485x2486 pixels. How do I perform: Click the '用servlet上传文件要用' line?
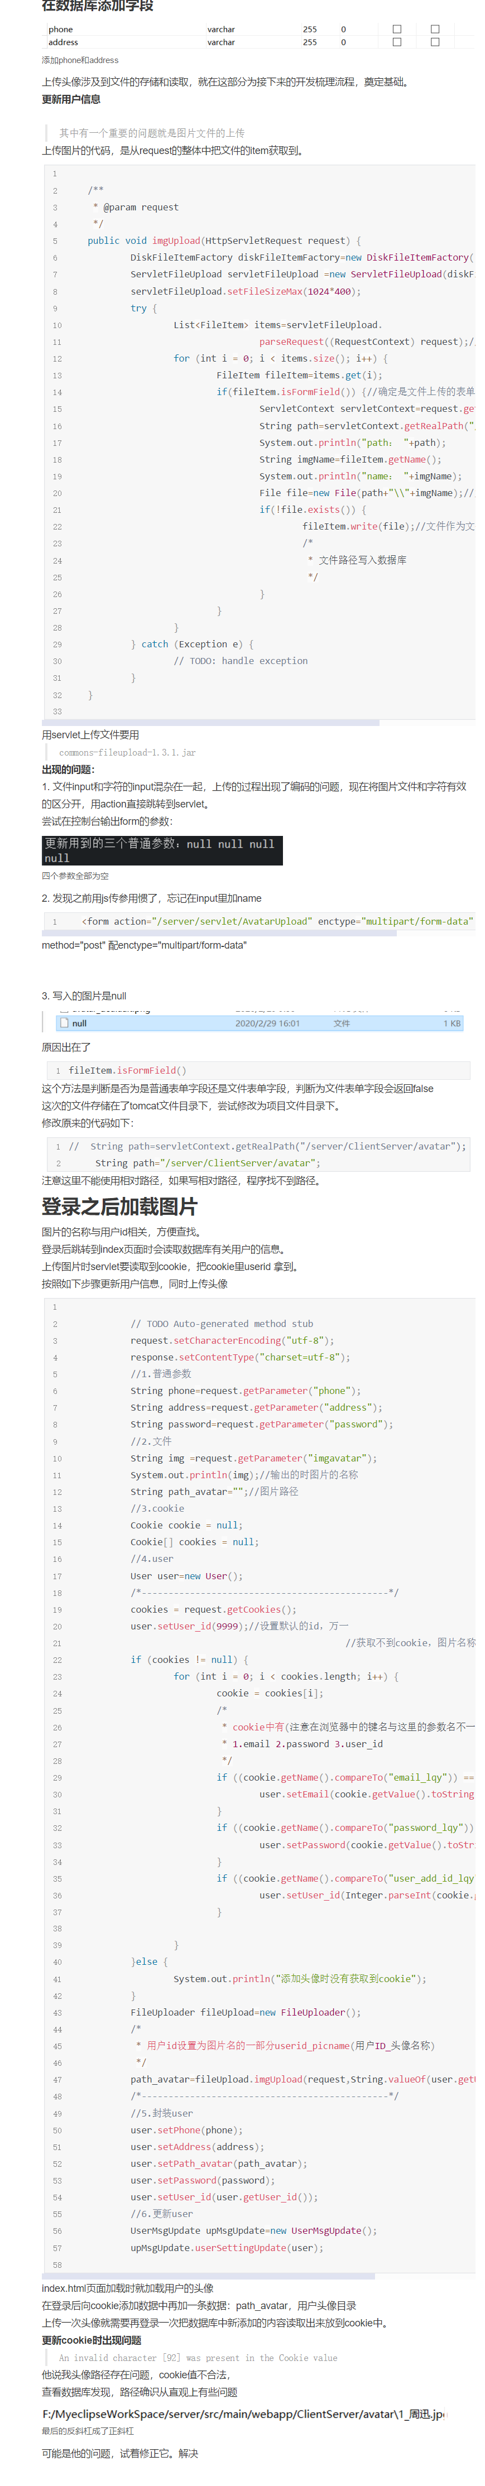pos(90,734)
